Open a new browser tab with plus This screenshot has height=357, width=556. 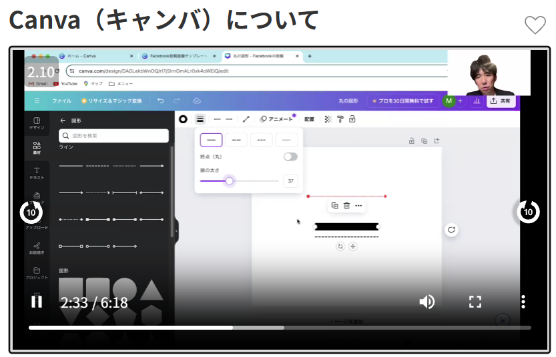pos(310,56)
